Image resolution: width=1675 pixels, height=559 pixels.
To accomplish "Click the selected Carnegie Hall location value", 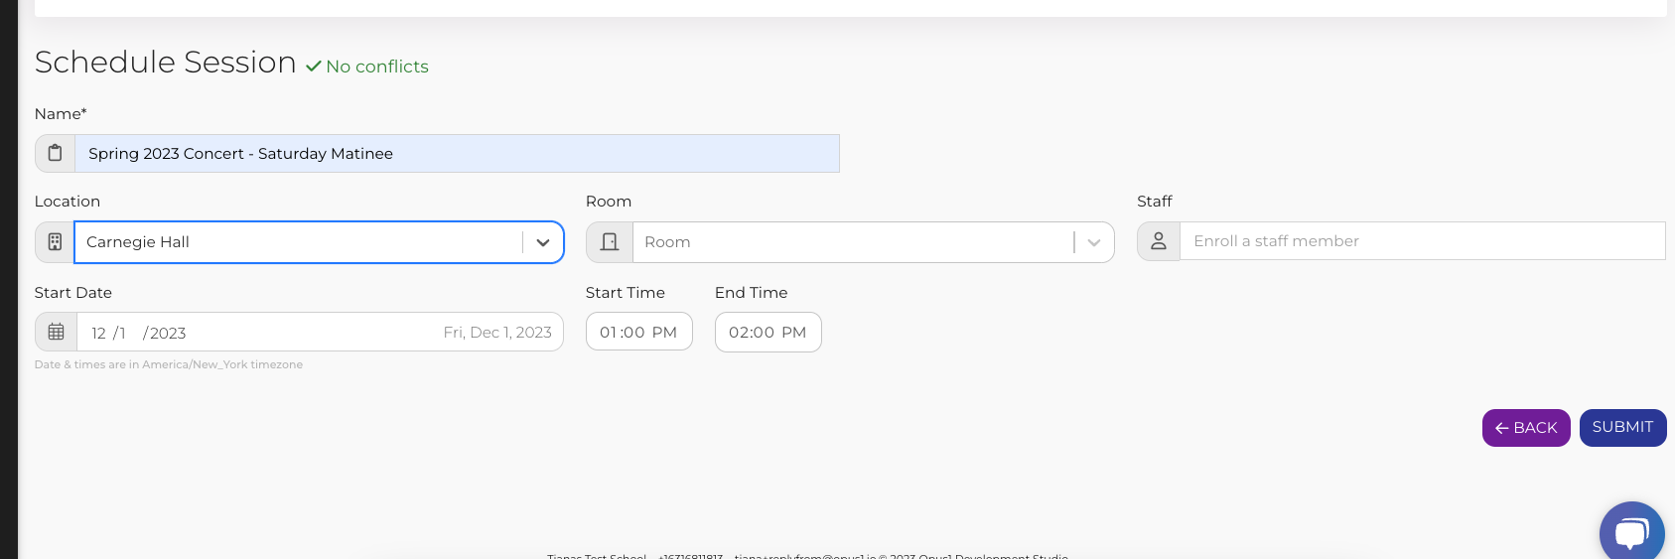I will coord(138,242).
